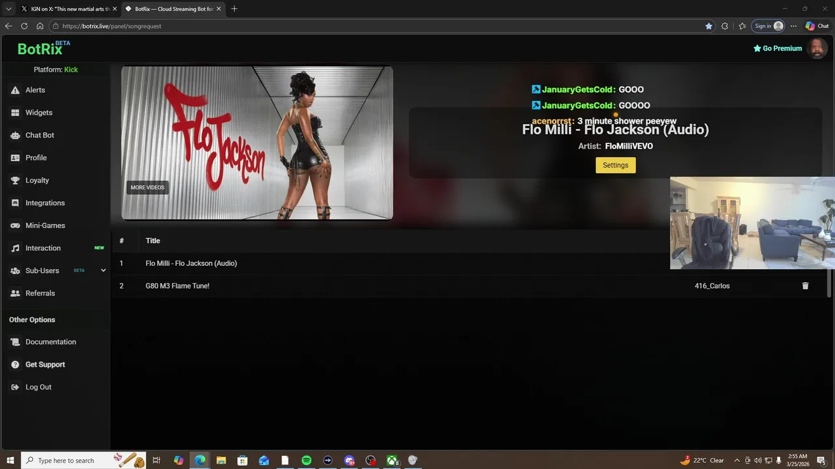Open Copilot Chat in browser

click(817, 26)
